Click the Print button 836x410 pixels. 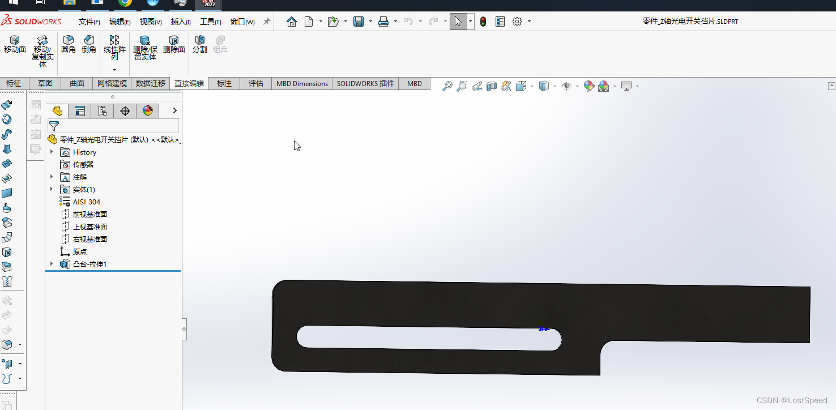[385, 21]
